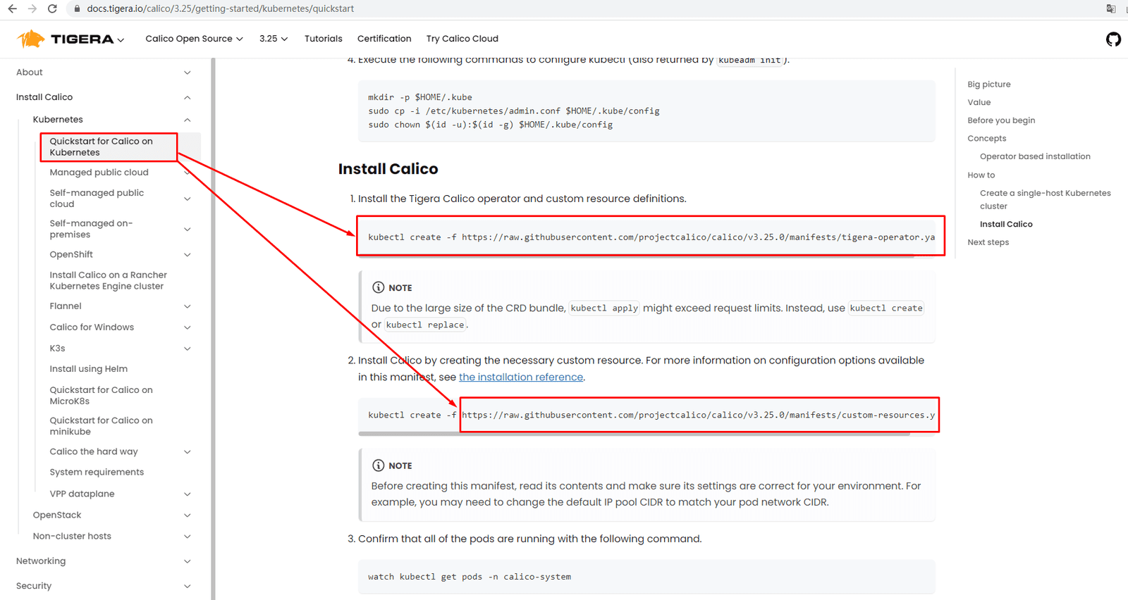Image resolution: width=1128 pixels, height=600 pixels.
Task: Select Quickstart for Calico on Kubernetes
Action: point(101,146)
